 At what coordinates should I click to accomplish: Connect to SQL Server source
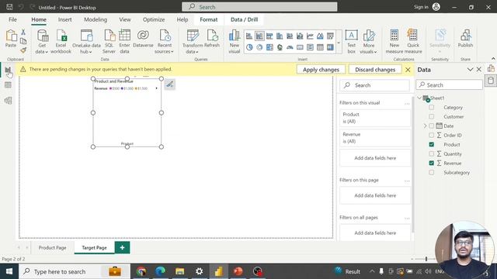(x=109, y=41)
